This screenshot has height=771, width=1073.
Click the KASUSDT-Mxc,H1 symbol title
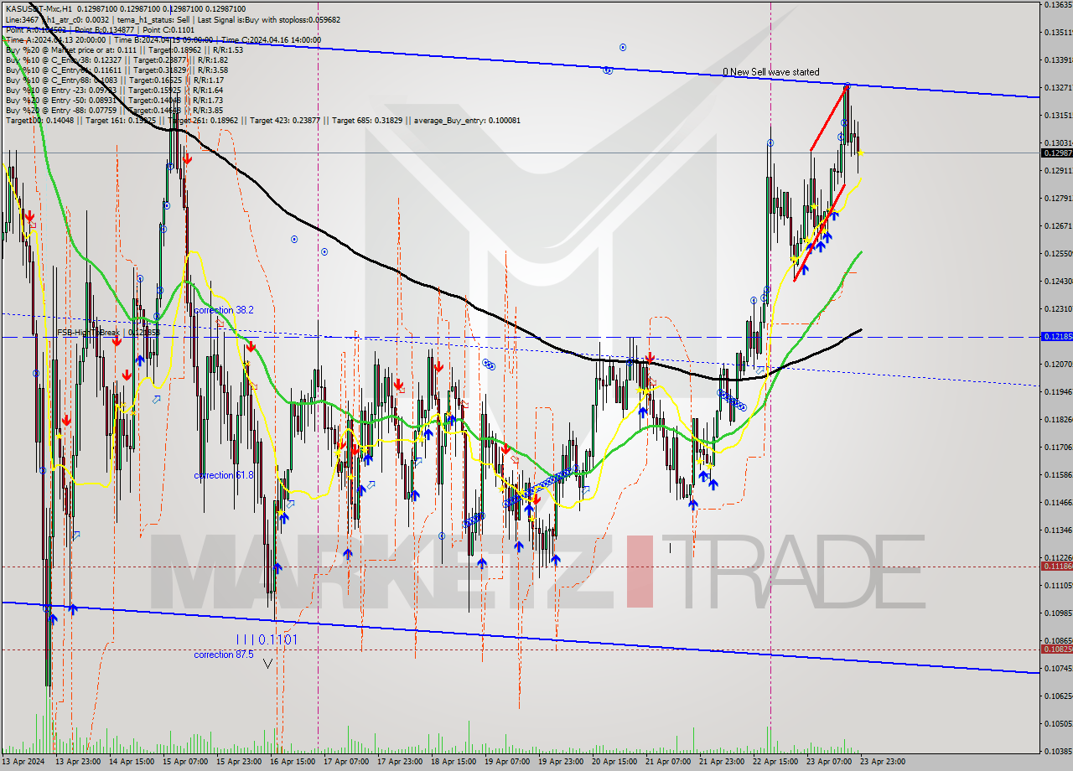click(39, 8)
